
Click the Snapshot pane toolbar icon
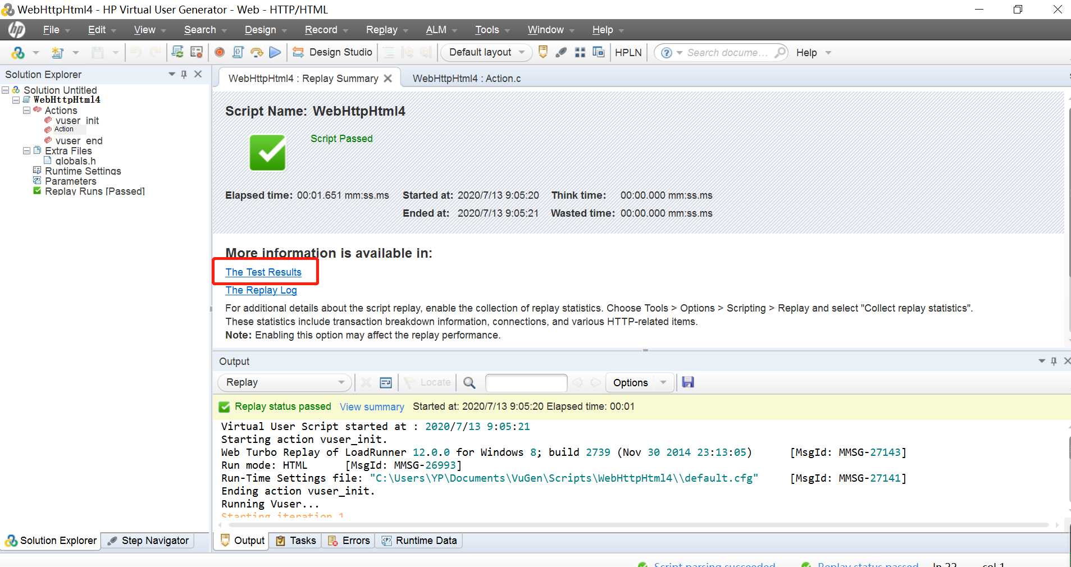[599, 52]
